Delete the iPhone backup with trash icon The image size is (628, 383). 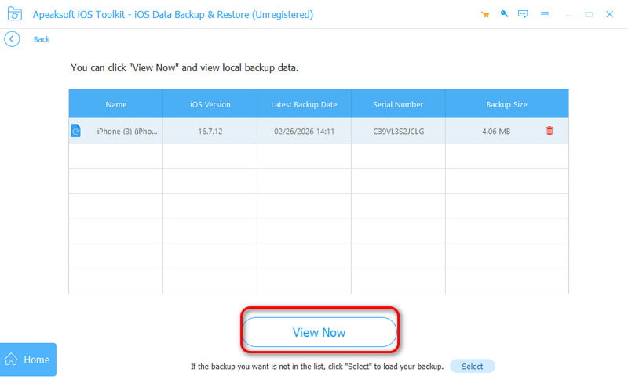[549, 131]
